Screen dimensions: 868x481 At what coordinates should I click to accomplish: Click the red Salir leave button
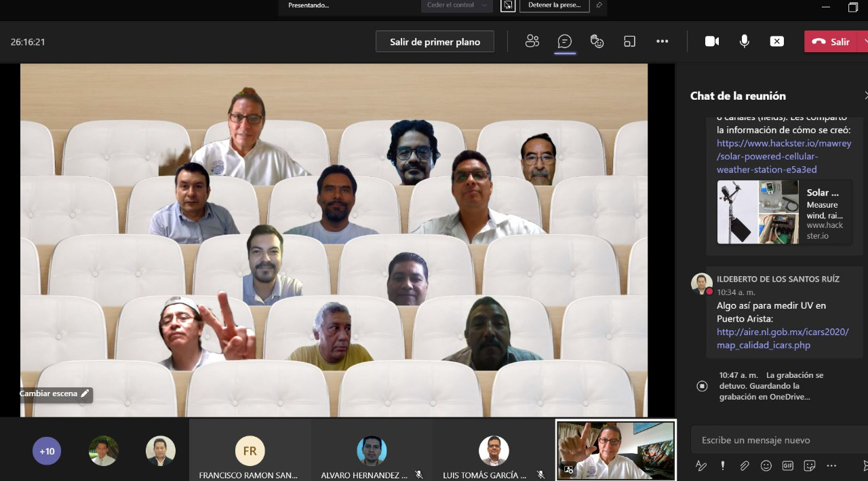pos(831,41)
